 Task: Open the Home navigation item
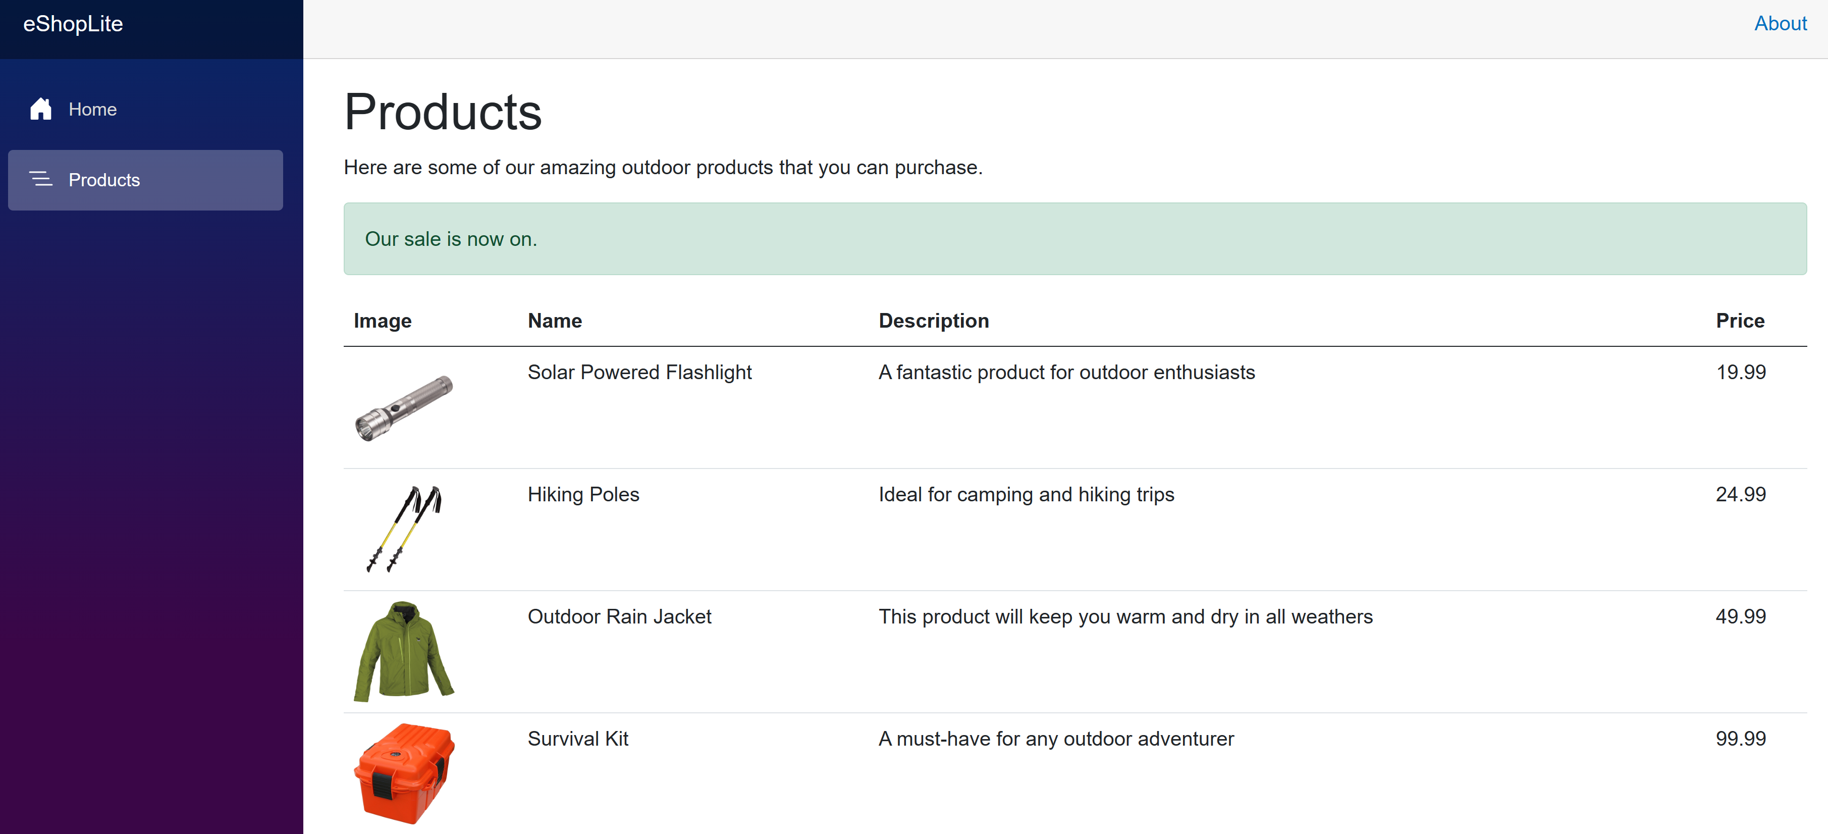click(x=92, y=110)
